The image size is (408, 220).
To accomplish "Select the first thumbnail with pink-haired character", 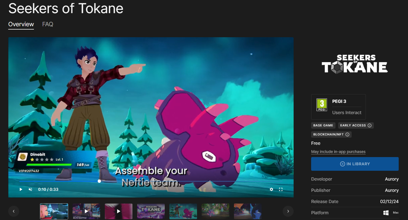I will (x=54, y=211).
